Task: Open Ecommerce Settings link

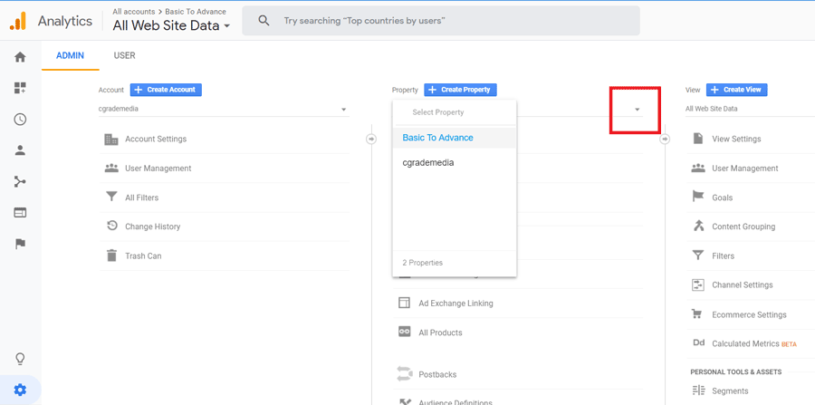Action: coord(750,314)
